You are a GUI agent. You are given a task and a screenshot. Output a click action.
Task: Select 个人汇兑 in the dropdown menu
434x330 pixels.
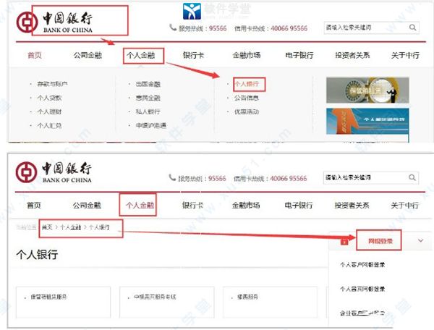(49, 125)
